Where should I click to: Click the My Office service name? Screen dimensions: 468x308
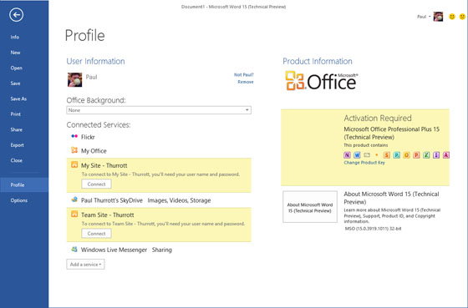click(x=94, y=151)
